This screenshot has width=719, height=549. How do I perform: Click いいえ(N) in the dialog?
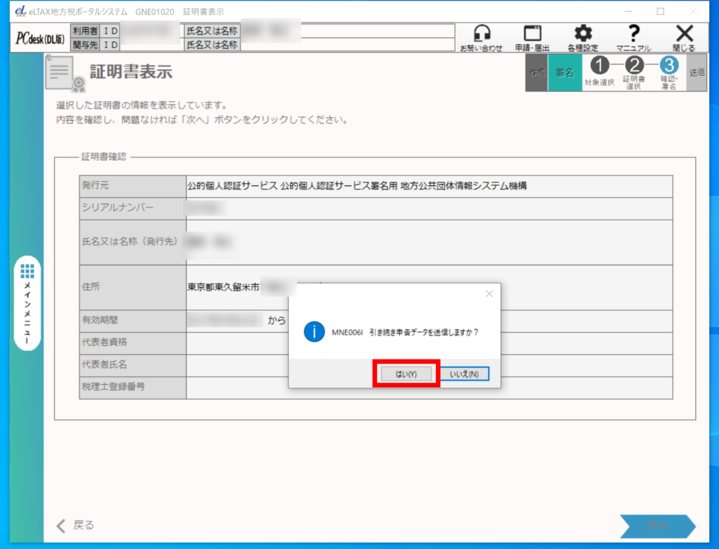pos(464,374)
